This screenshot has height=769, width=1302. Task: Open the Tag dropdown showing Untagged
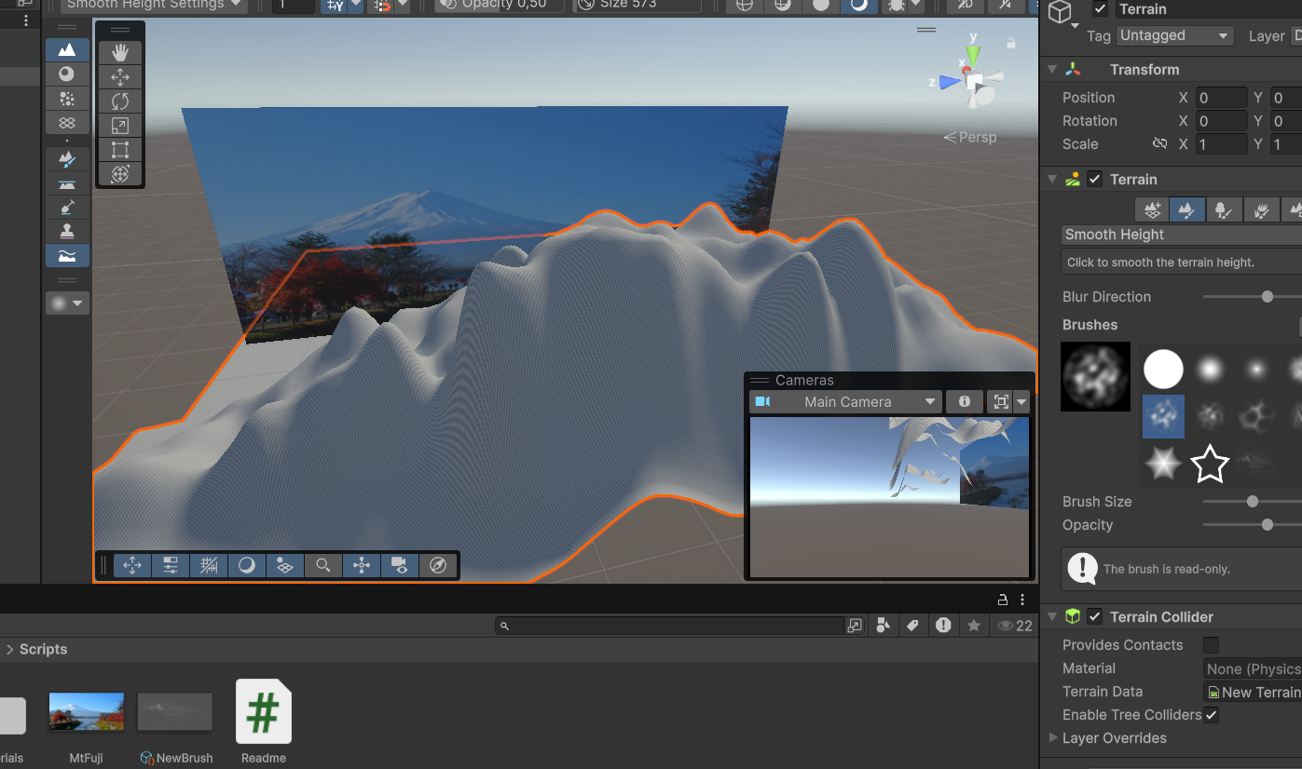[x=1174, y=35]
